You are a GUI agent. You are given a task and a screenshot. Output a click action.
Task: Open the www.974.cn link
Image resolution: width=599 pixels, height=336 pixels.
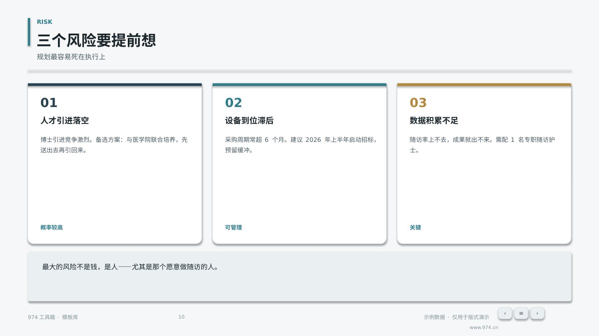coord(484,328)
